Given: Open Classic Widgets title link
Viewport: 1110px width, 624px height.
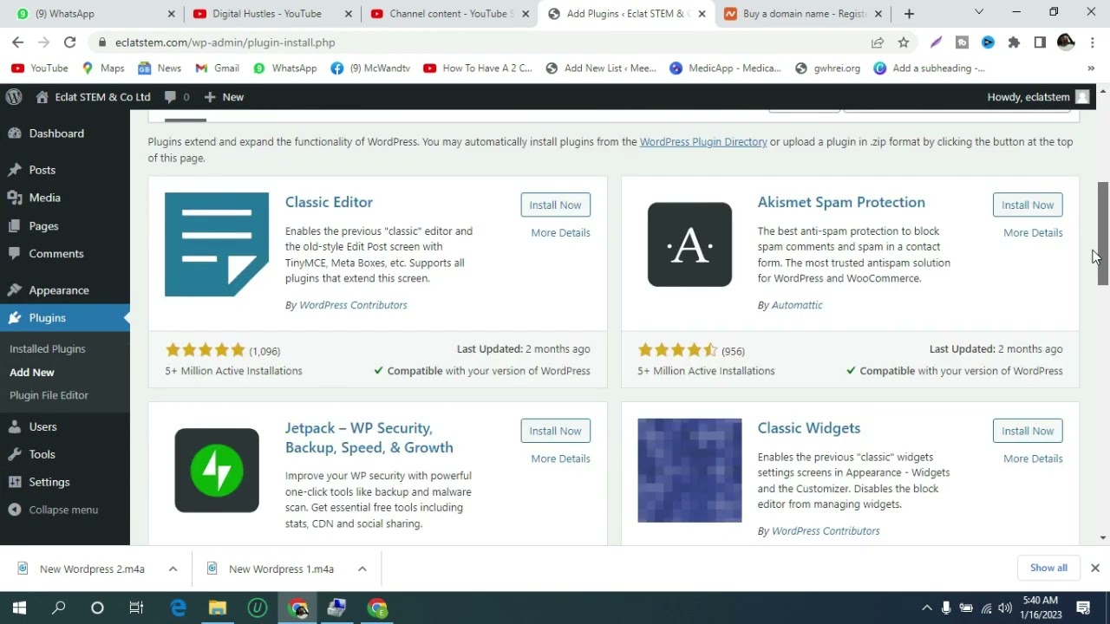Looking at the screenshot, I should tap(809, 428).
